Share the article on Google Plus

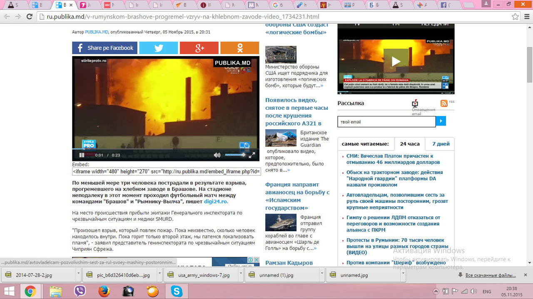[x=199, y=48]
